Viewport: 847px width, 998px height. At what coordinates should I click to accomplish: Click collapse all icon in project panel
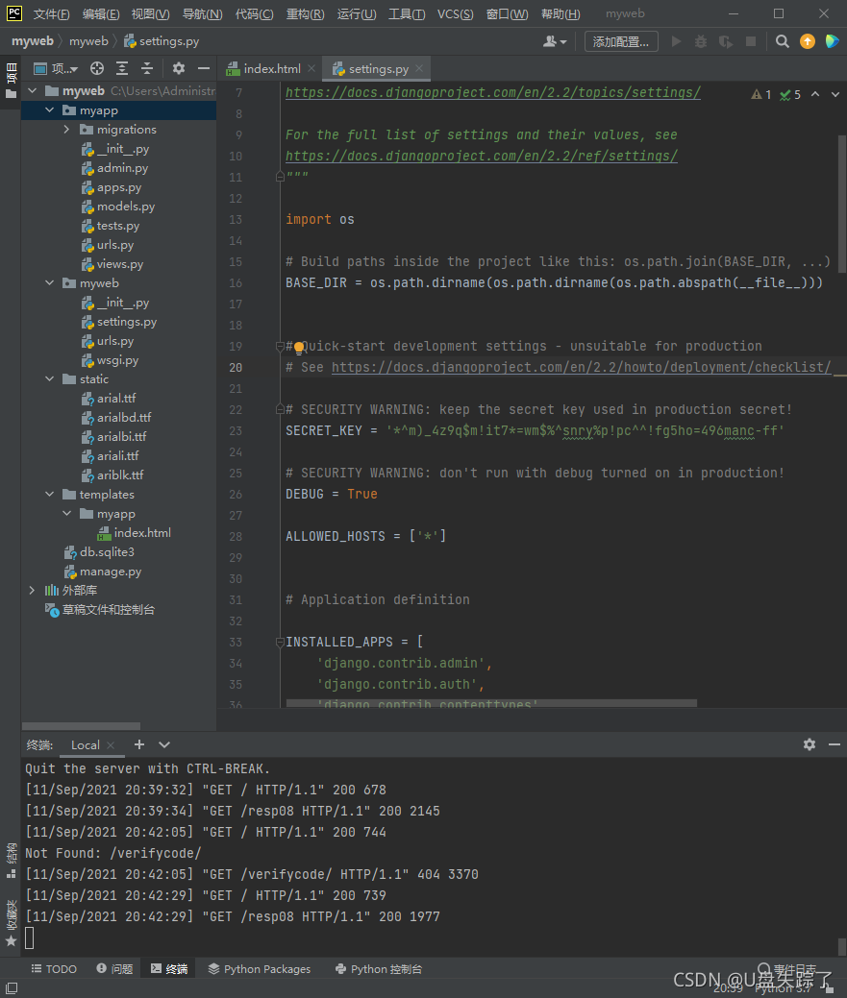pos(147,68)
